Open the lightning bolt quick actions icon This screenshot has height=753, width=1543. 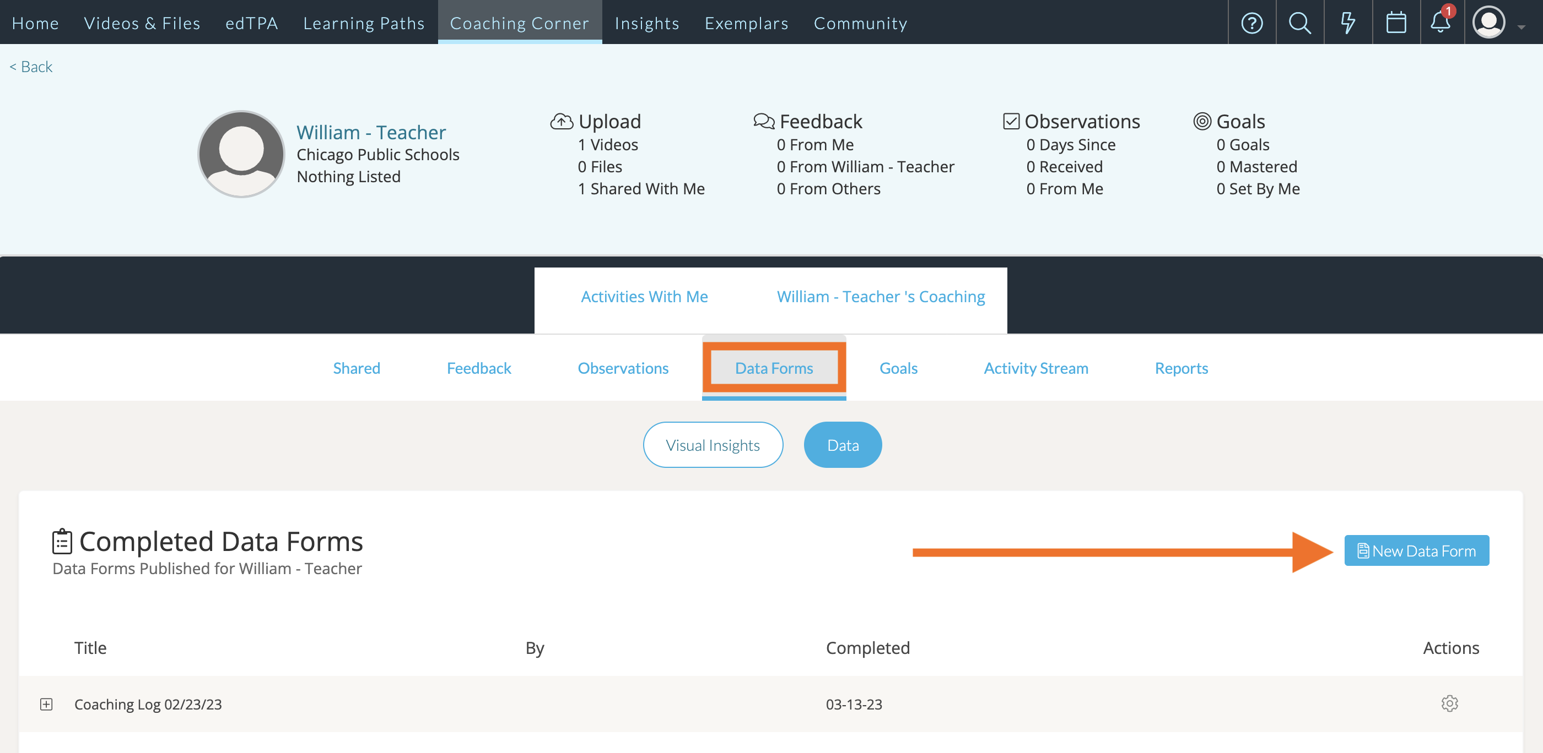click(x=1347, y=23)
